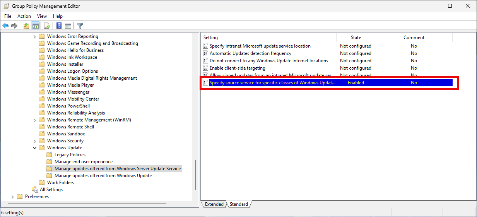Expand the Windows Error Reporting node
Viewport: 477px width, 217px height.
click(34, 36)
